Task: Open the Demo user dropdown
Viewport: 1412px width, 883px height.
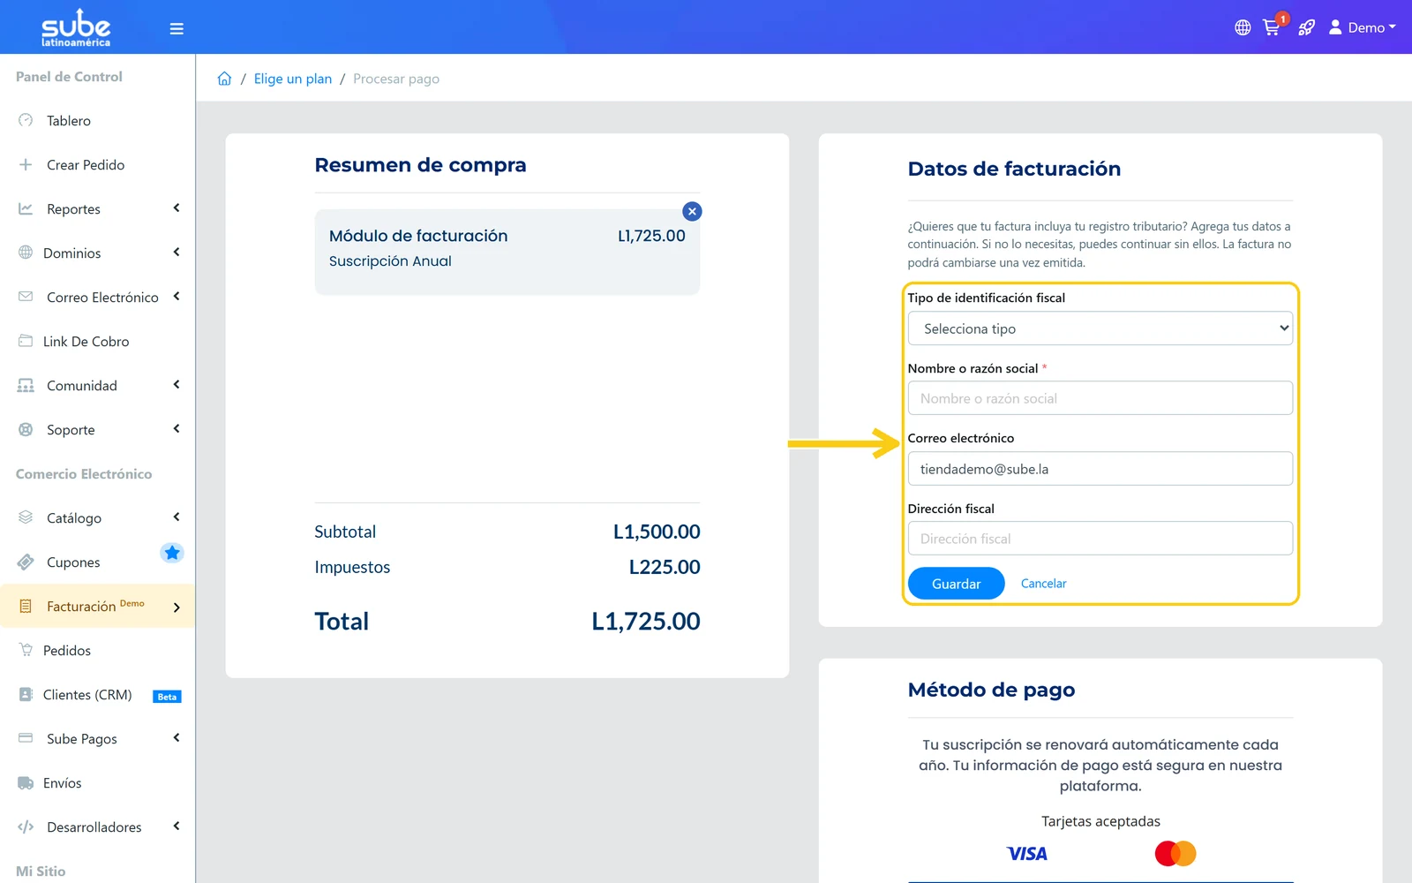Action: tap(1362, 27)
